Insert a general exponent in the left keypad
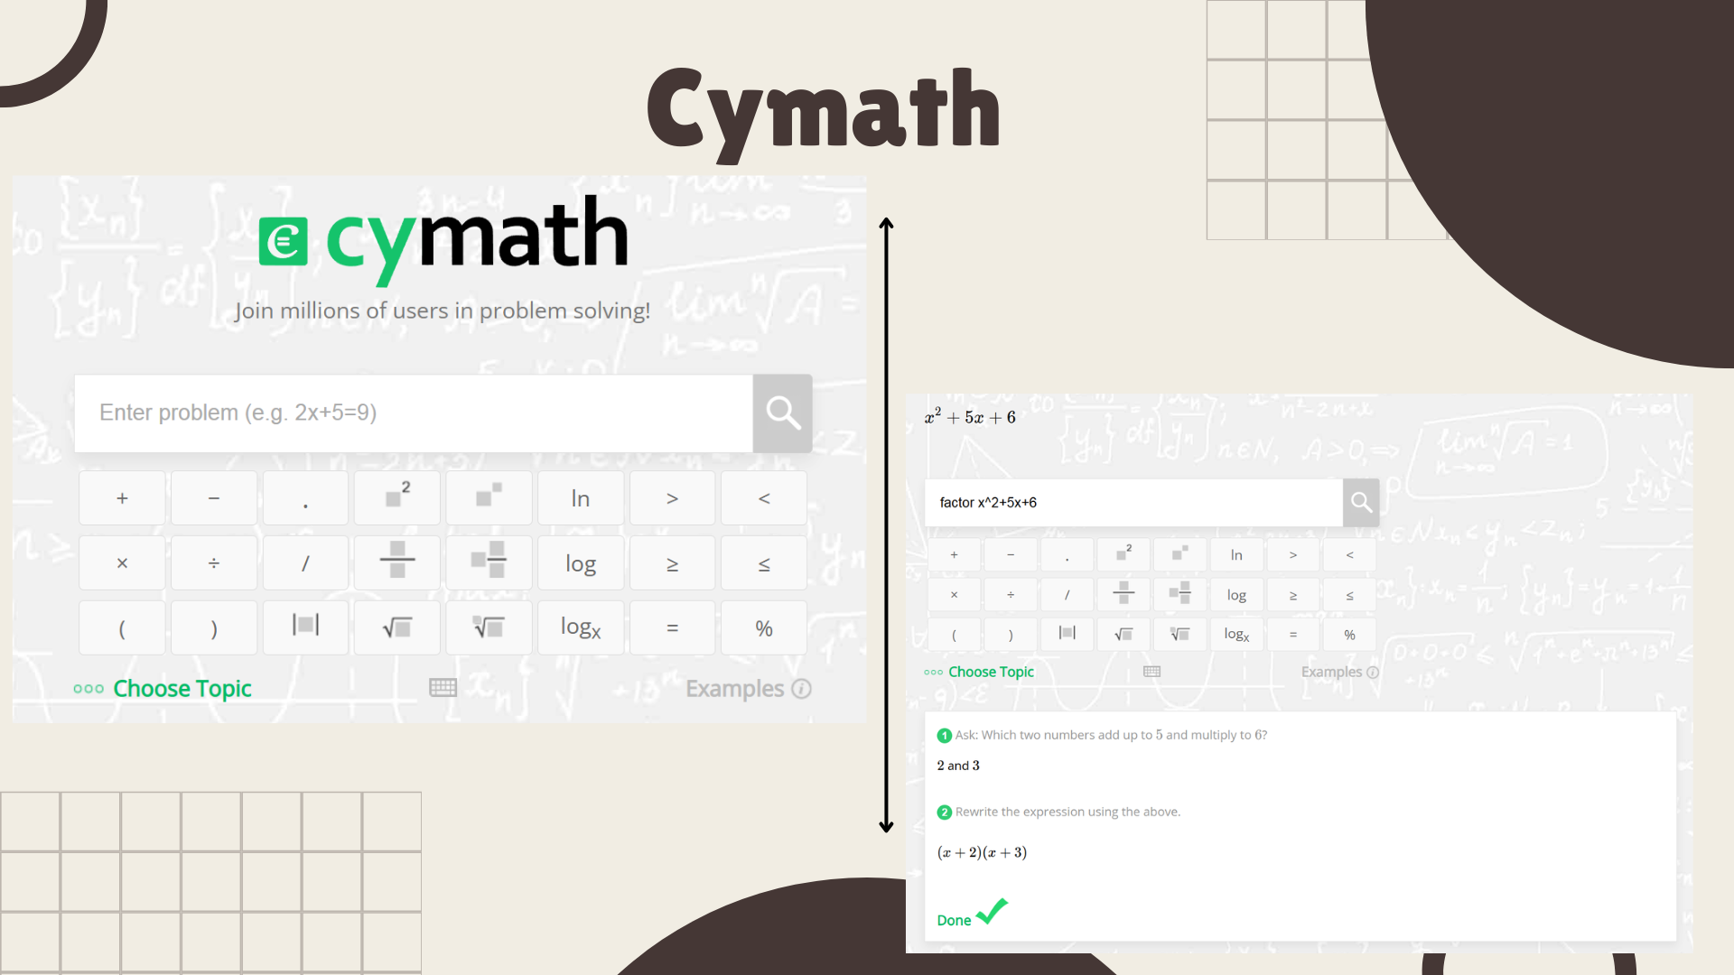The image size is (1734, 975). 489,498
